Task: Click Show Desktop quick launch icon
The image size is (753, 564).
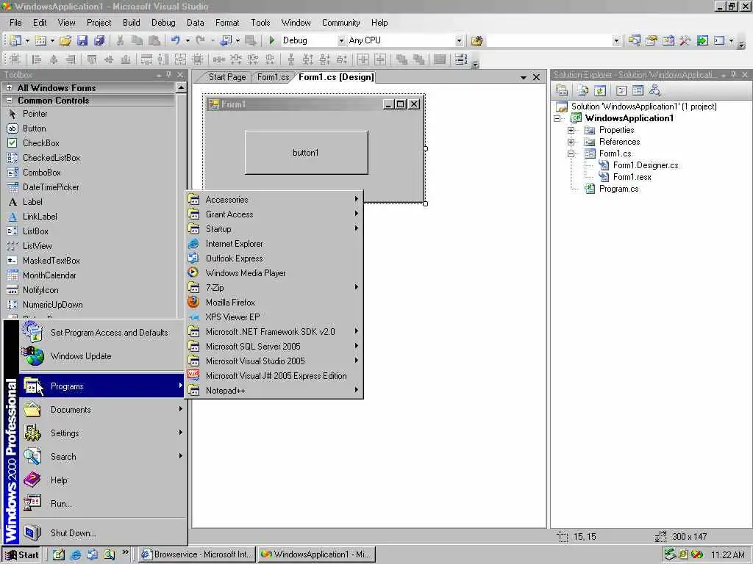Action: point(59,555)
